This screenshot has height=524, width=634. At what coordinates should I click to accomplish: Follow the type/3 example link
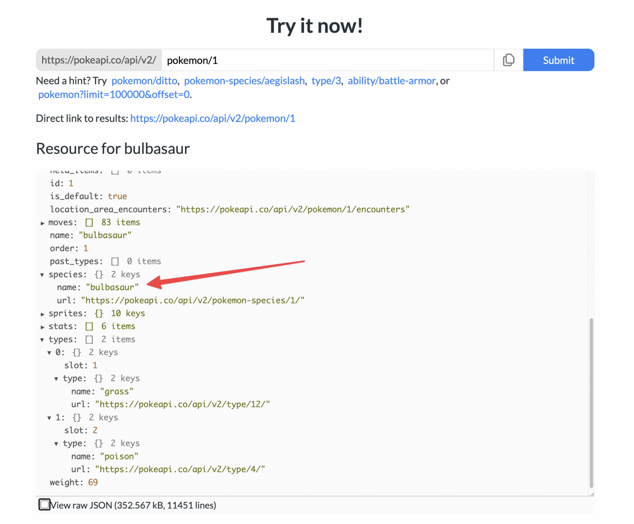tap(326, 81)
